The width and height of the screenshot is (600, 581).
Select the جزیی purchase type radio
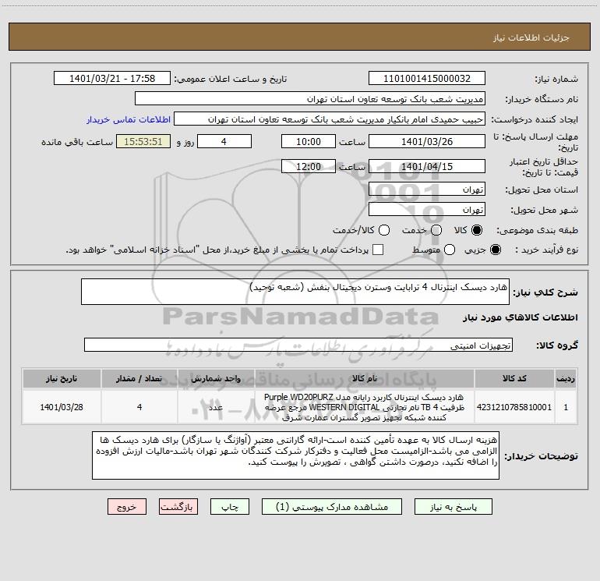click(x=495, y=250)
